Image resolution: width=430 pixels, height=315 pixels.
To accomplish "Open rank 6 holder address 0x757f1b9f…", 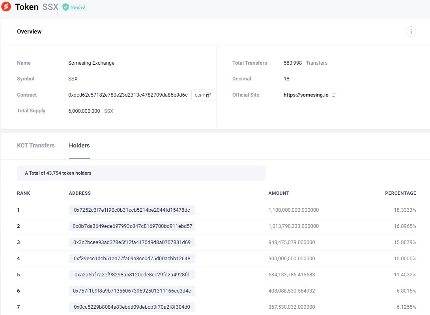I will (x=132, y=291).
